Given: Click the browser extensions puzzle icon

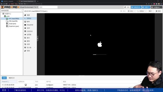Looking at the screenshot, I should tap(157, 4).
